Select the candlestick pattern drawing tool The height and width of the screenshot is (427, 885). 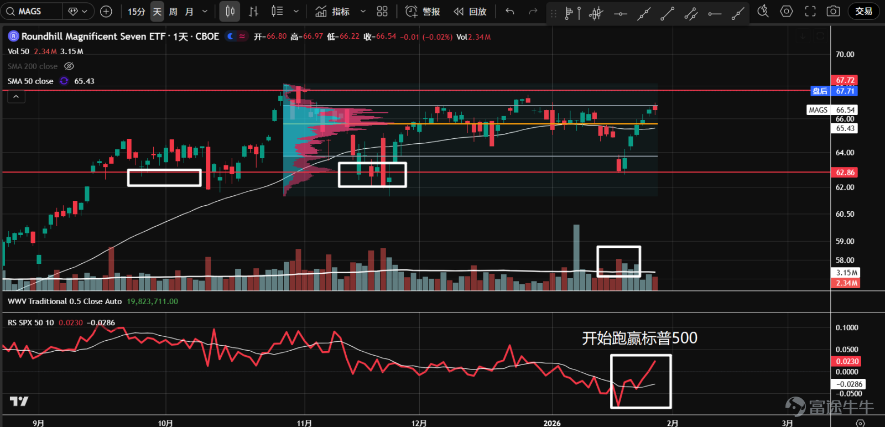click(x=596, y=13)
